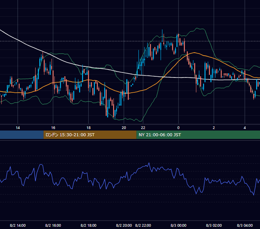Click the 8/2 22:00 date label
260x229 pixels.
pyautogui.click(x=143, y=225)
